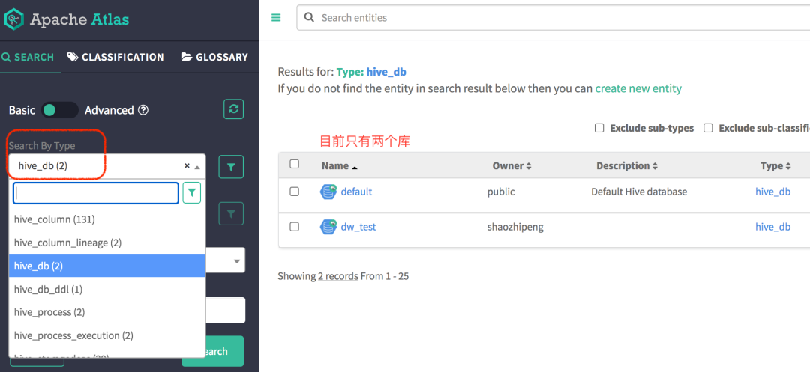Click the green Search button

click(213, 351)
